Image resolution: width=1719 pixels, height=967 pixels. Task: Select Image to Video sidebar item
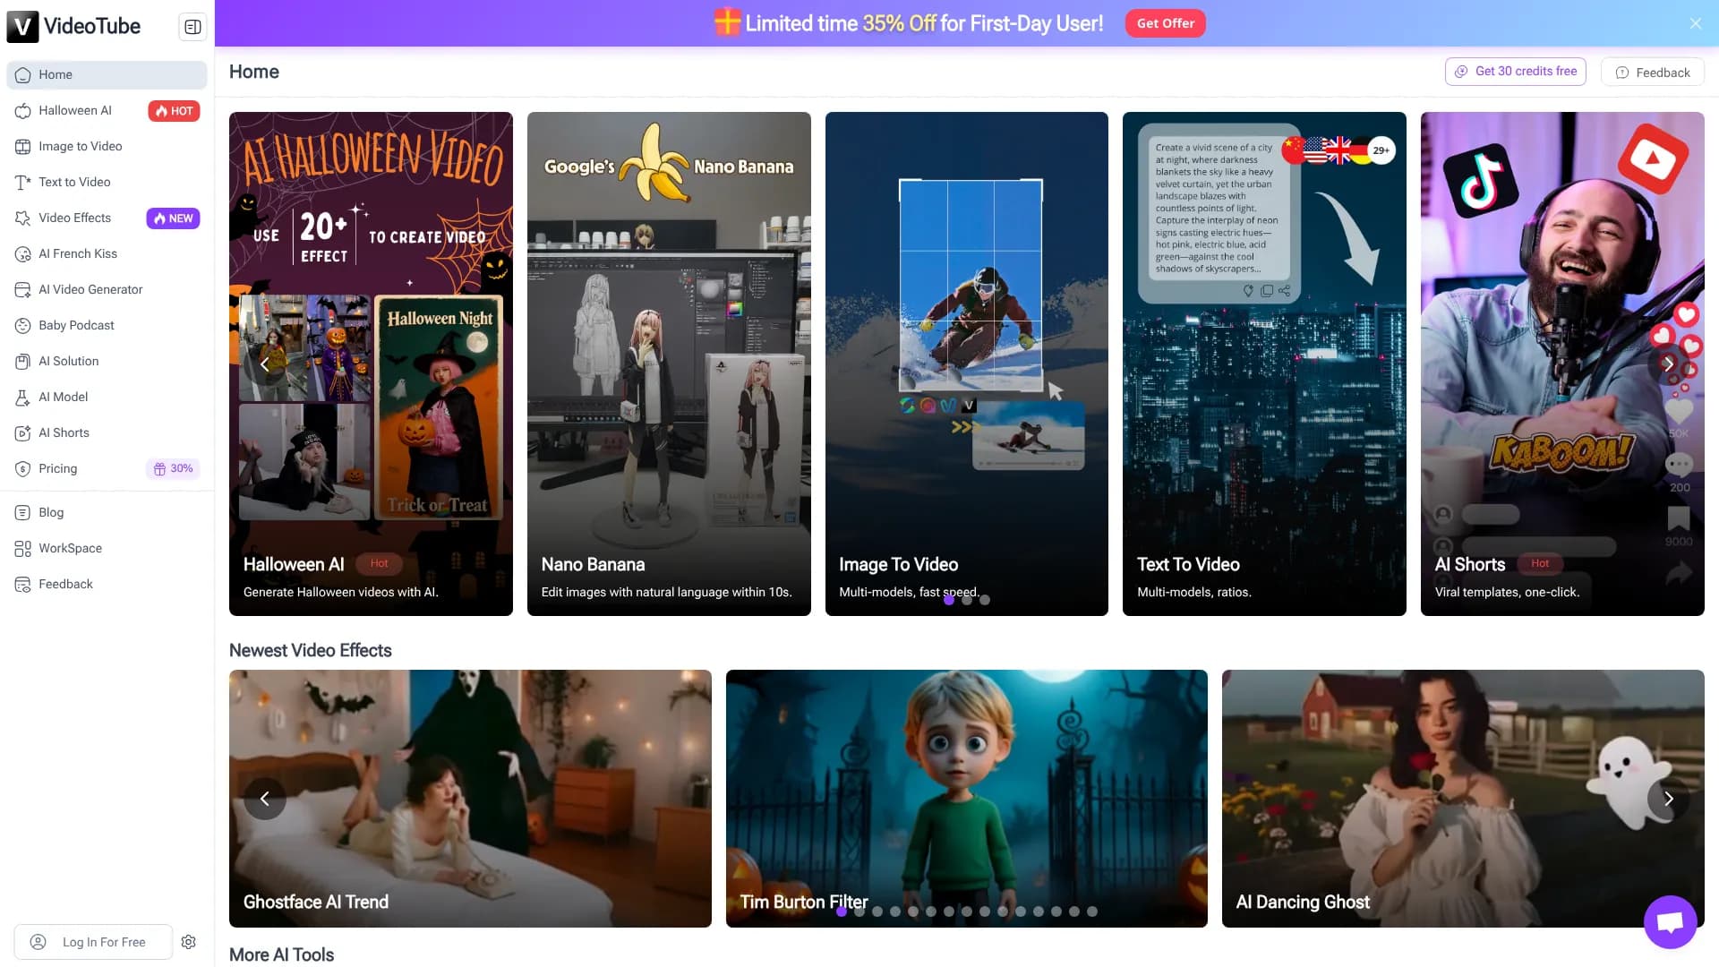pyautogui.click(x=80, y=146)
